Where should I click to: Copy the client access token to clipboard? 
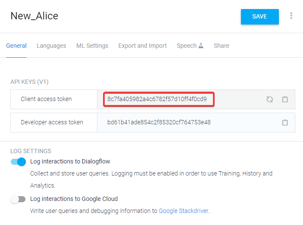[285, 99]
